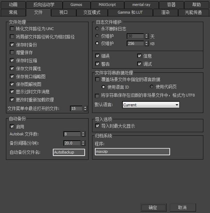Switch to the 交互模式 tab
This screenshot has height=213, width=210.
92,12
